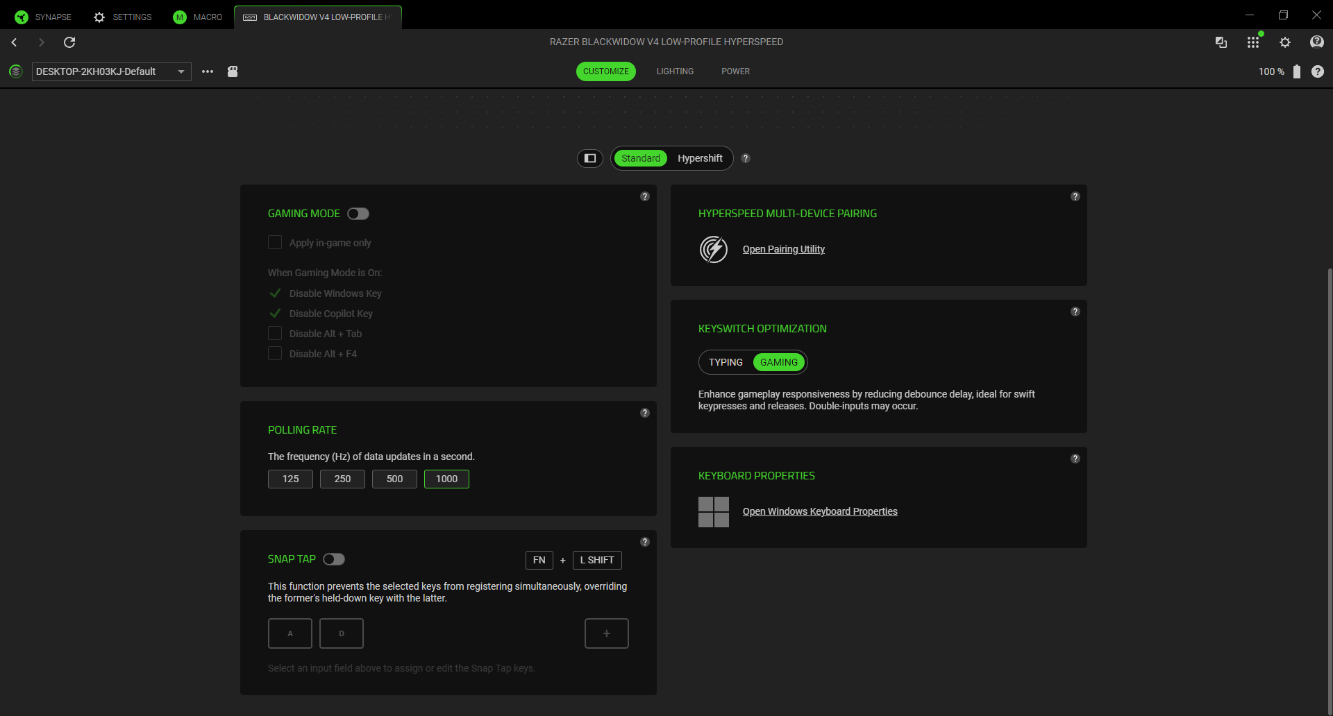The height and width of the screenshot is (716, 1333).
Task: Click the sidebar layout toggle icon beside Standard
Action: tap(590, 158)
